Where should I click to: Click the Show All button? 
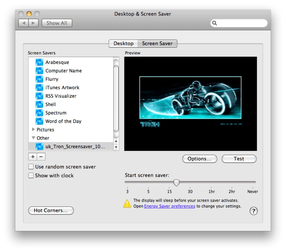[x=57, y=23]
